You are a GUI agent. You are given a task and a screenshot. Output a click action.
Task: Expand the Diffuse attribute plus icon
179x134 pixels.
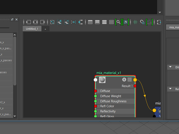pyautogui.click(x=98, y=91)
